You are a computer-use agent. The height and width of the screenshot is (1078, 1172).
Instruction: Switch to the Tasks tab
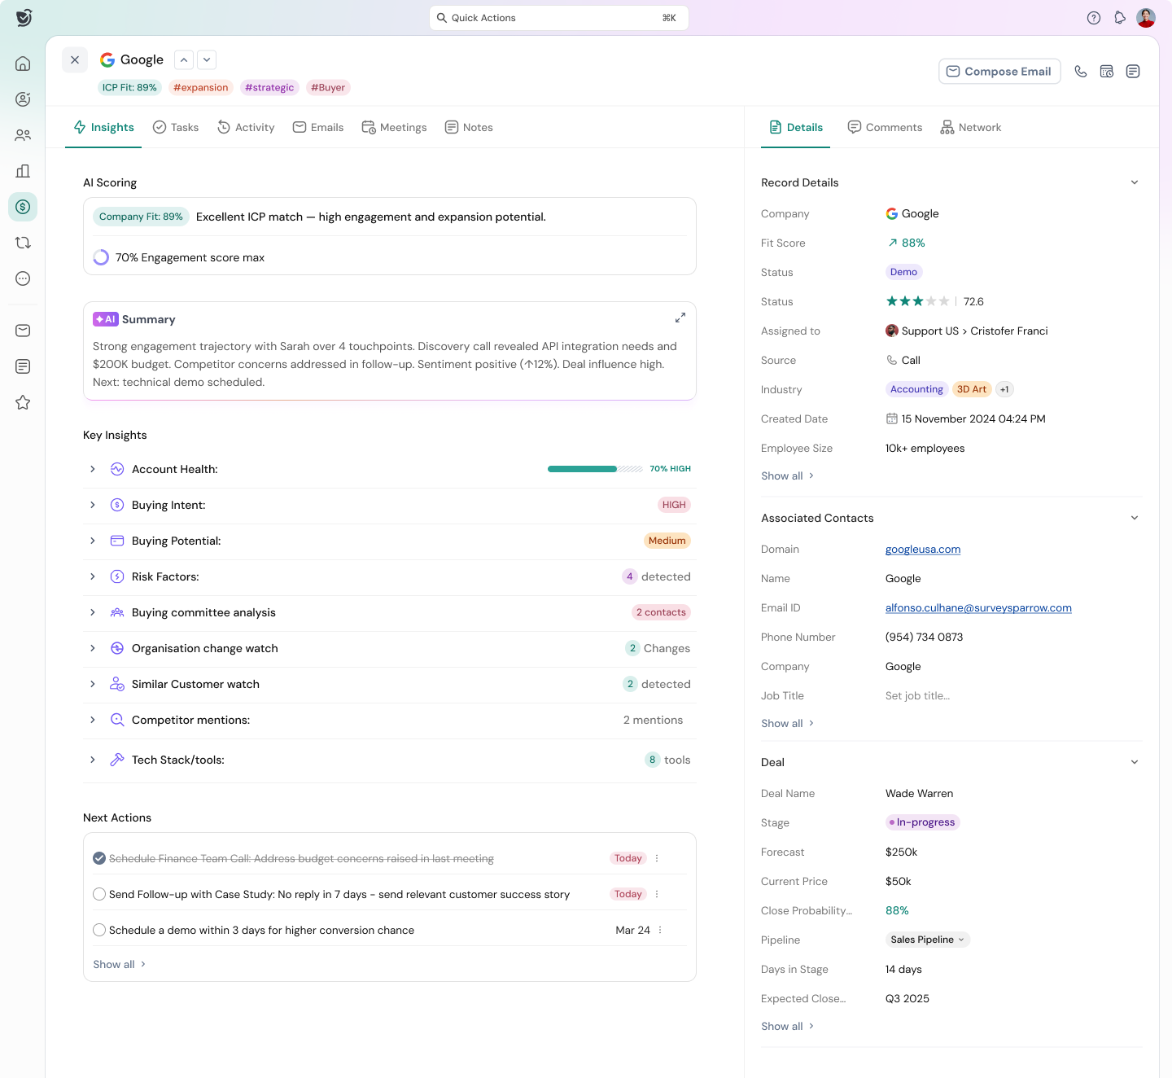coord(176,127)
